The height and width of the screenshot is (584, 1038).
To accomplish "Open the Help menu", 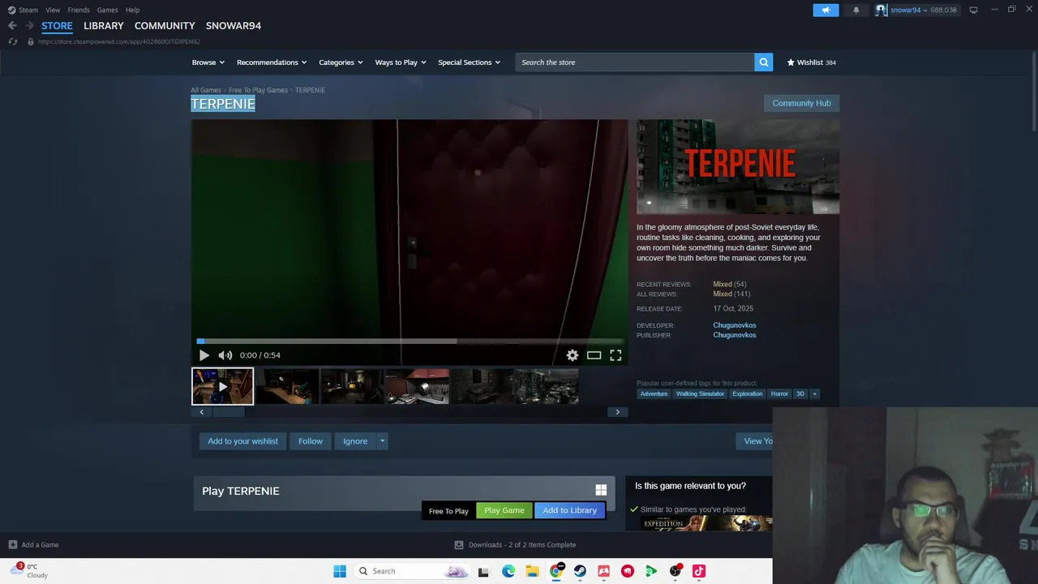I will pyautogui.click(x=132, y=10).
